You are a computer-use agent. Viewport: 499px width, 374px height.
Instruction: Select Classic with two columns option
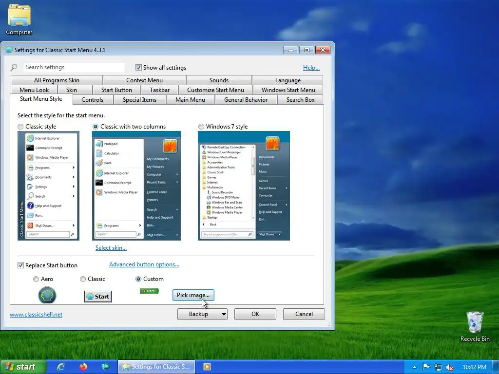(96, 127)
